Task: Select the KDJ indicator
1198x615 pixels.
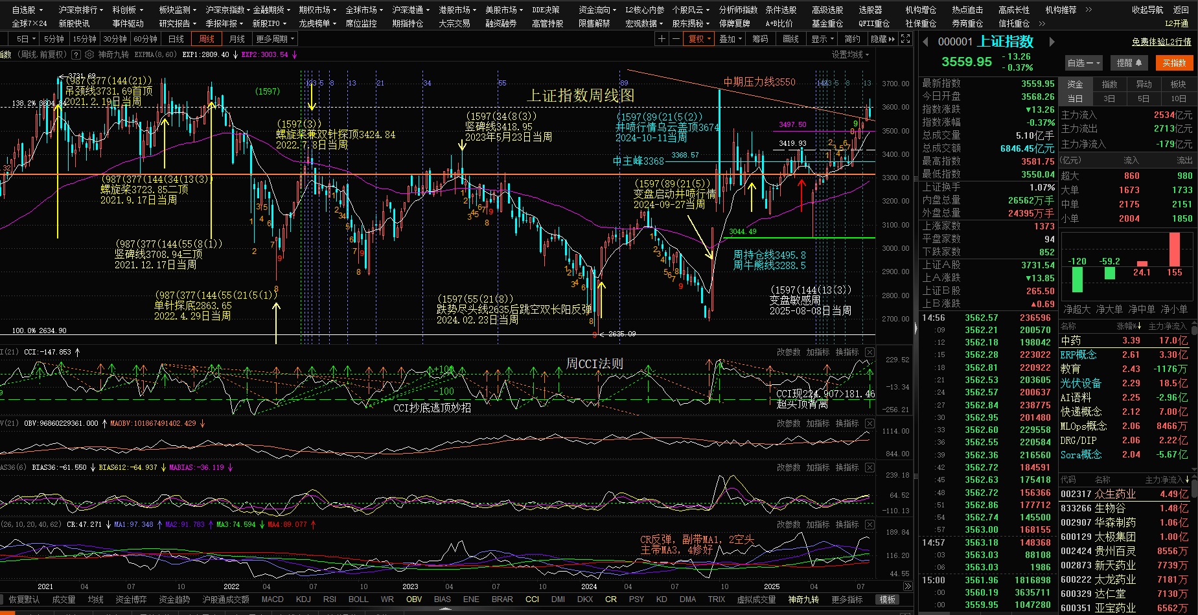Action: point(303,599)
